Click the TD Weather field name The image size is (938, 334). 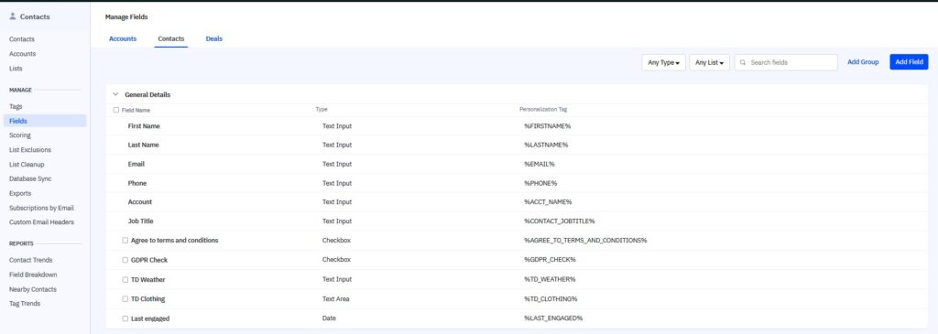click(x=148, y=279)
